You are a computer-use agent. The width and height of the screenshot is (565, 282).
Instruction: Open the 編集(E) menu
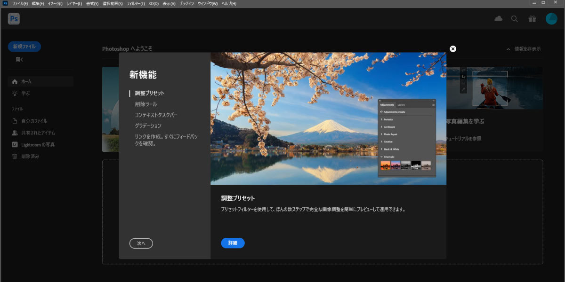point(38,4)
